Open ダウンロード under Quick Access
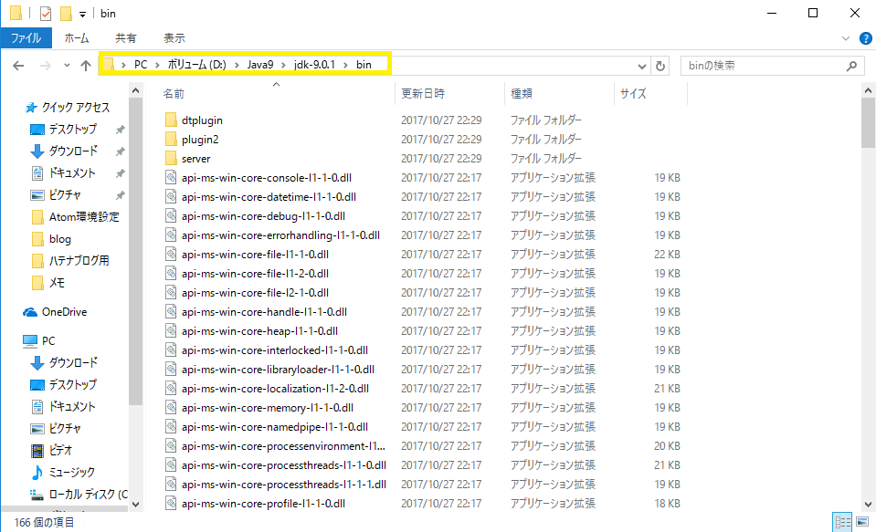Screen dimensions: 876x532 [x=73, y=151]
